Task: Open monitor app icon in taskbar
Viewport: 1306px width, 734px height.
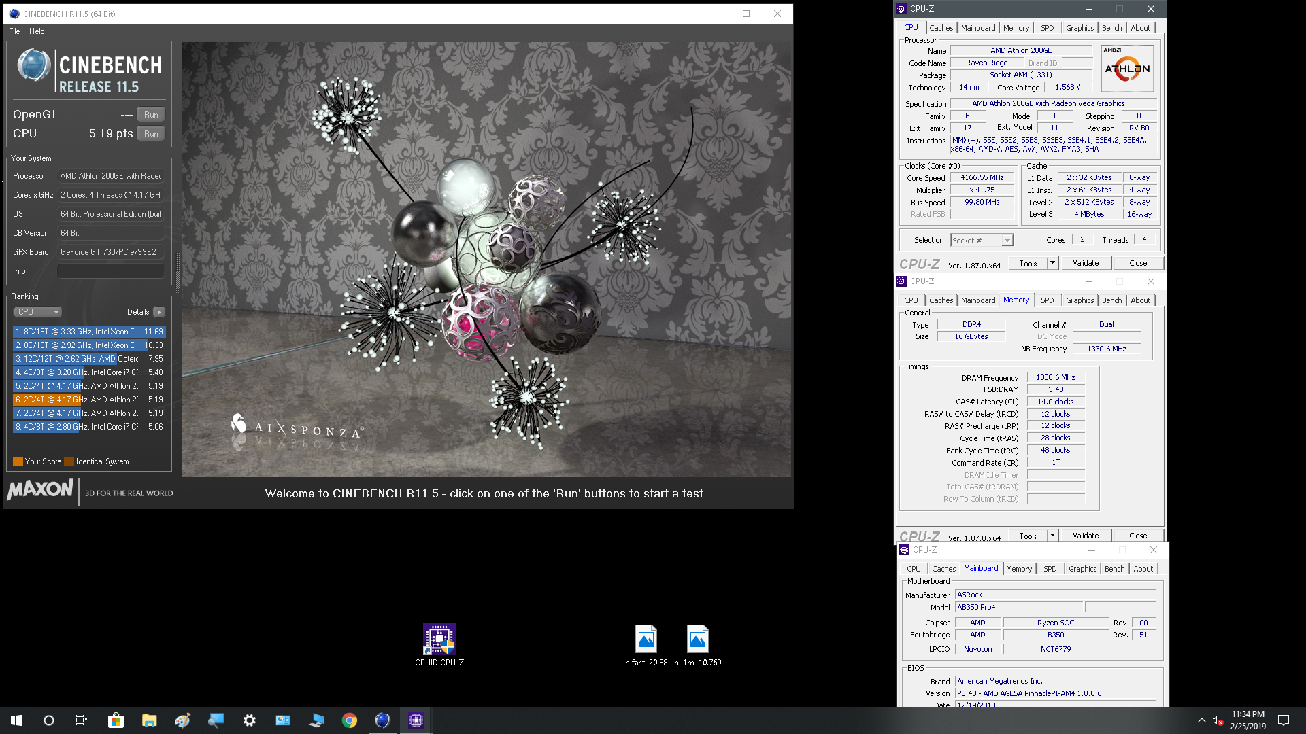Action: click(x=216, y=720)
